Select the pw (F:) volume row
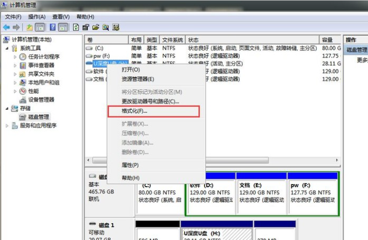The height and width of the screenshot is (240, 368). point(213,56)
